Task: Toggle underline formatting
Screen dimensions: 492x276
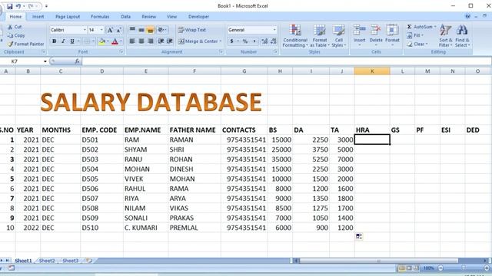Action: pyautogui.click(x=72, y=41)
